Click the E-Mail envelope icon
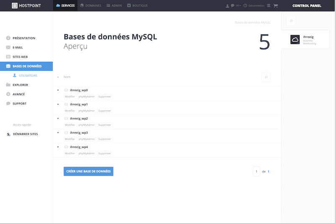This screenshot has height=223, width=335. click(8, 47)
